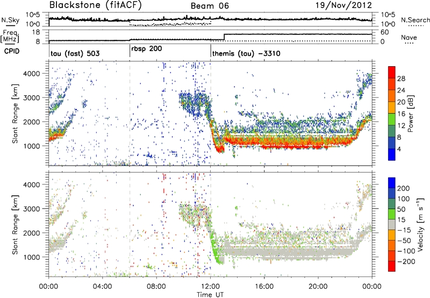Click the '4000' tick of the power panel

click(32, 74)
